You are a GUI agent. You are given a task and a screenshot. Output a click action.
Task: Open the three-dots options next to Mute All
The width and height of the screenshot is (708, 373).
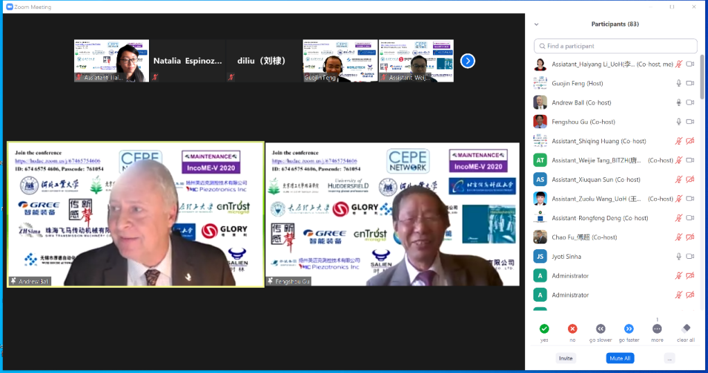pos(669,358)
